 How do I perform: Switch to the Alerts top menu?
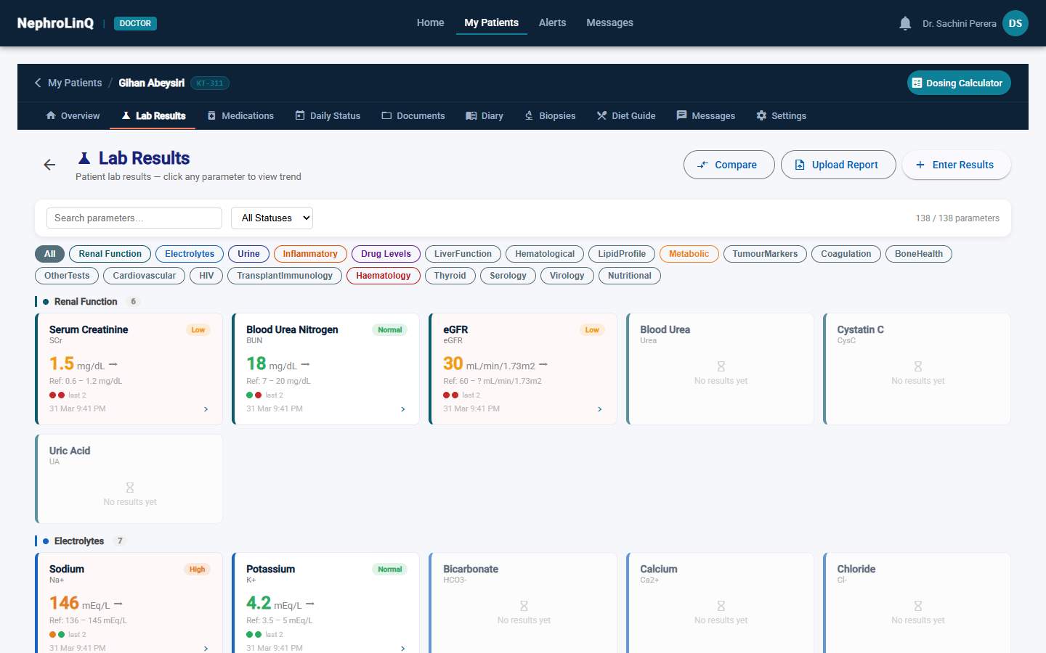(x=552, y=23)
